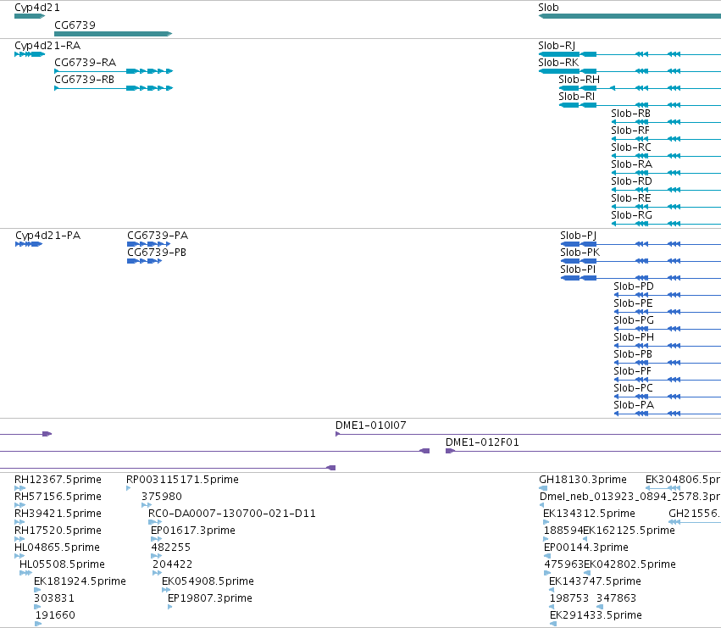Click the Slob-PA protein label
The image size is (721, 628).
click(633, 406)
